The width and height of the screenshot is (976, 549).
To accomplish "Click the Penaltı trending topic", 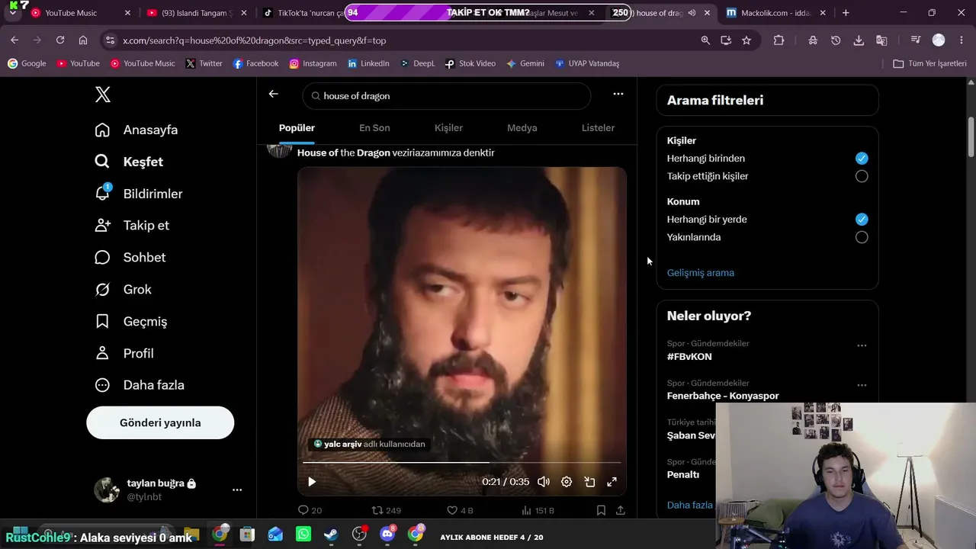I will 683,474.
